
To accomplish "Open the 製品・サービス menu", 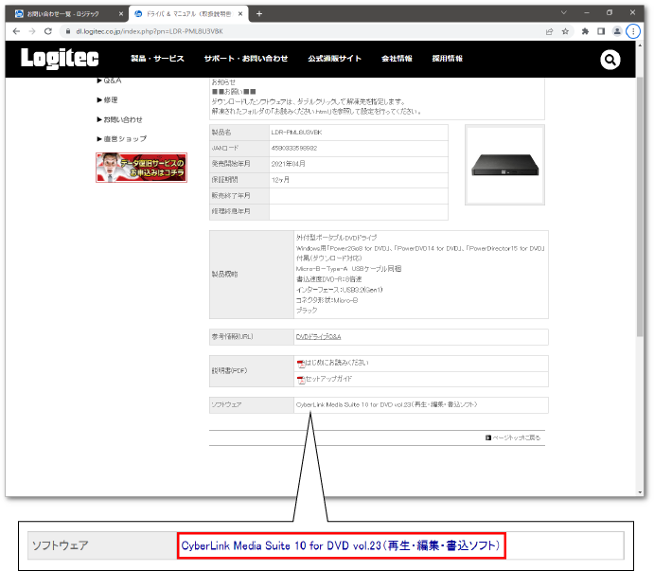I will tap(157, 59).
